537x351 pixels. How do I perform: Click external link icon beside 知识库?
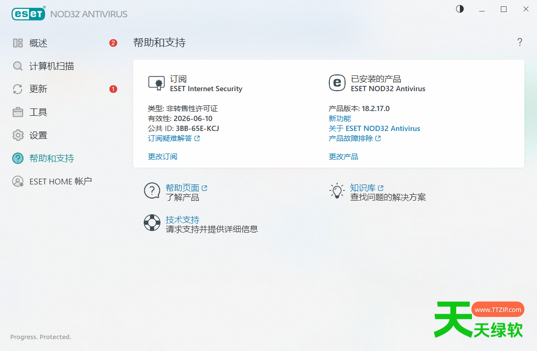381,188
